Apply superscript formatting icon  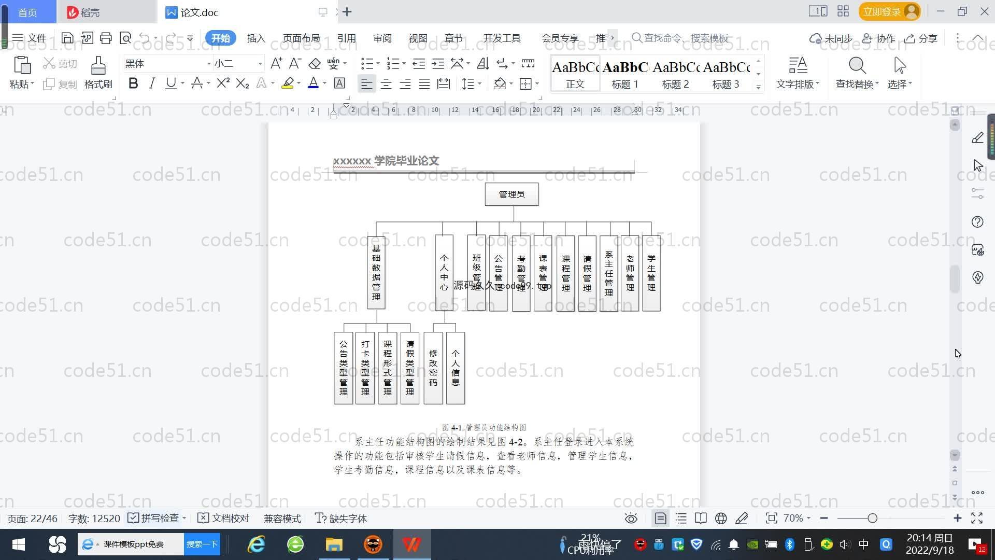coord(223,83)
